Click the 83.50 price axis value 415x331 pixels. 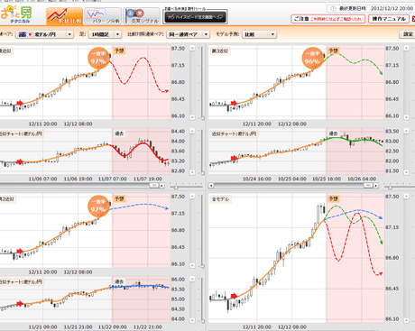pyautogui.click(x=392, y=132)
